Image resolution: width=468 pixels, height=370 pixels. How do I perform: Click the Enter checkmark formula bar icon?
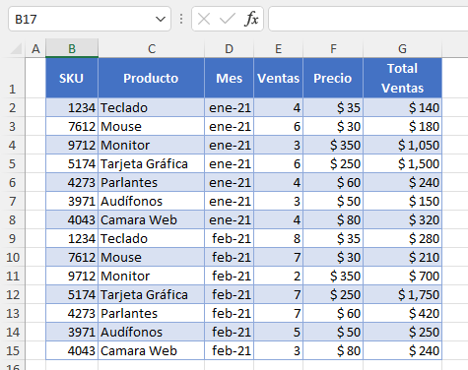tap(228, 19)
